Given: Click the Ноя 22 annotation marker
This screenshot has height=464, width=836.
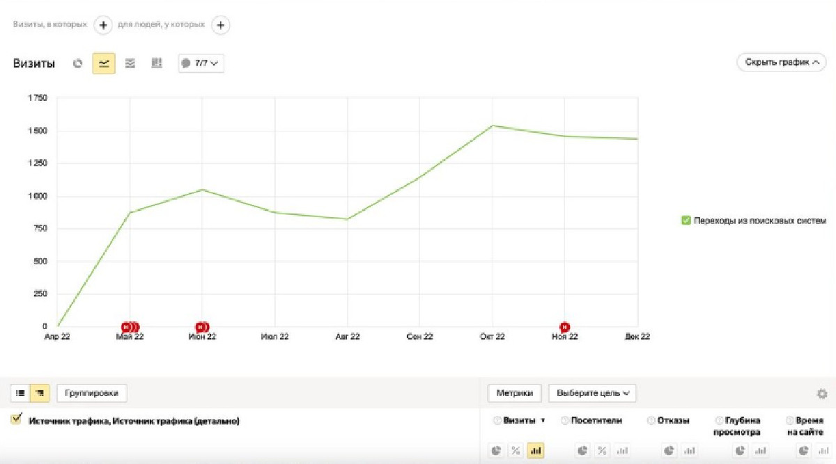Looking at the screenshot, I should point(565,326).
